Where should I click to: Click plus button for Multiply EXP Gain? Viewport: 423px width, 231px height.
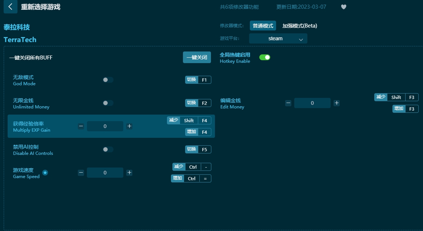click(x=129, y=126)
